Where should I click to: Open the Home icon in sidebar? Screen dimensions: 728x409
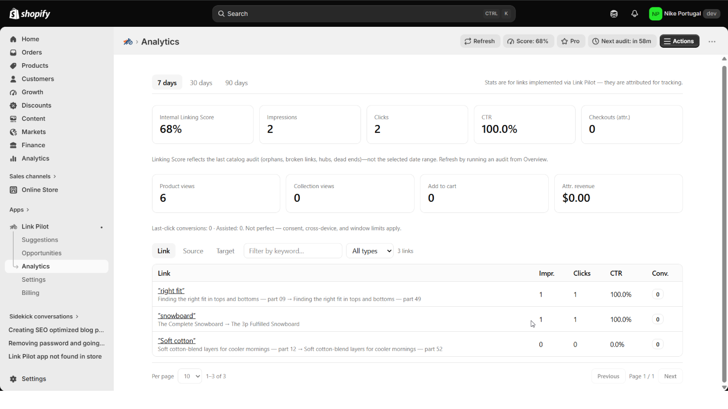(13, 39)
